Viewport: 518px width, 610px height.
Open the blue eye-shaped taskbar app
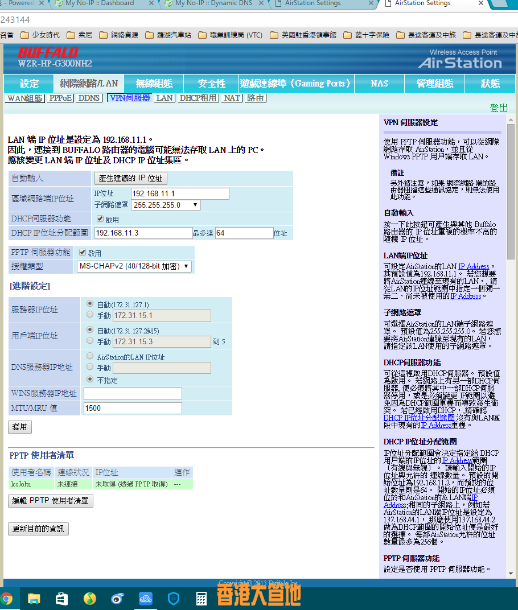tap(117, 598)
